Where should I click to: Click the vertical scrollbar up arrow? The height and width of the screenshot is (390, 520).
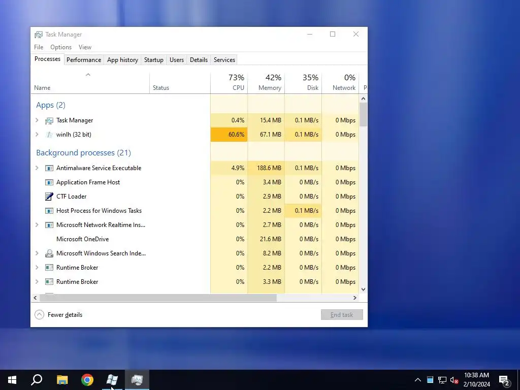click(x=363, y=99)
